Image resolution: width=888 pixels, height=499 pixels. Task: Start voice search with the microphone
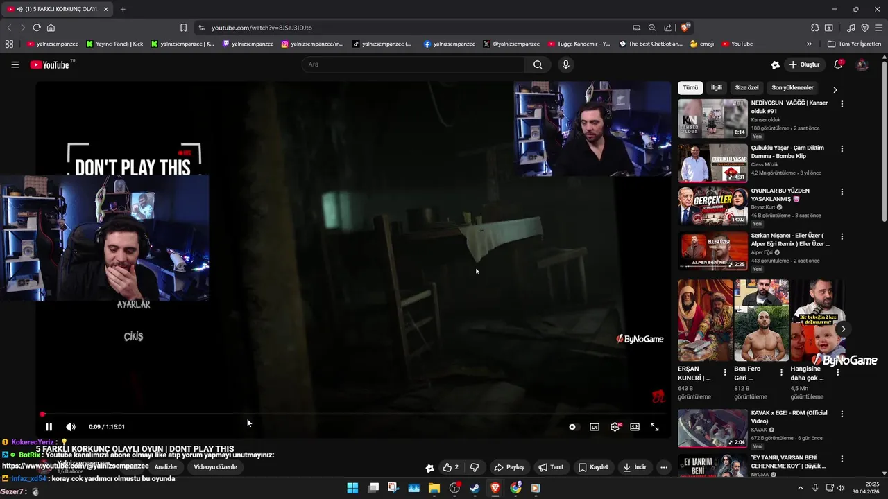pyautogui.click(x=566, y=64)
